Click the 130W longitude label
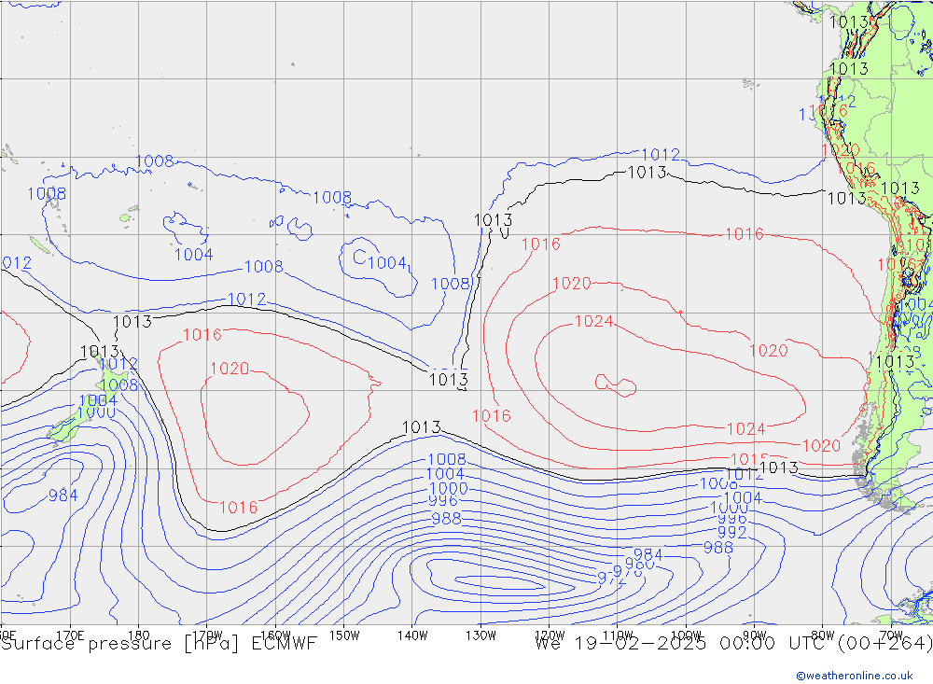This screenshot has height=684, width=933. tap(480, 635)
